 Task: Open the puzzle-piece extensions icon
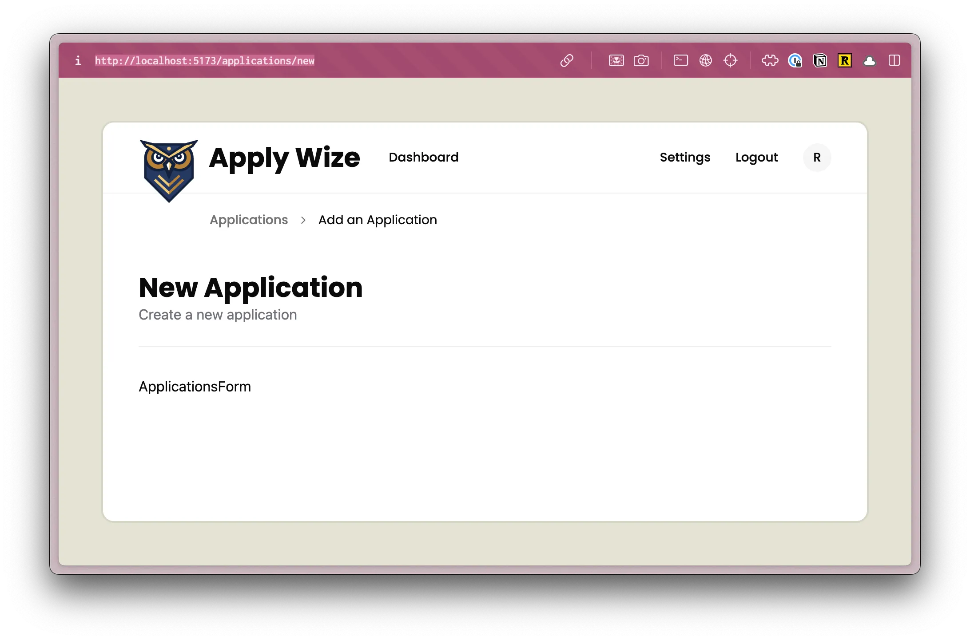tap(770, 60)
